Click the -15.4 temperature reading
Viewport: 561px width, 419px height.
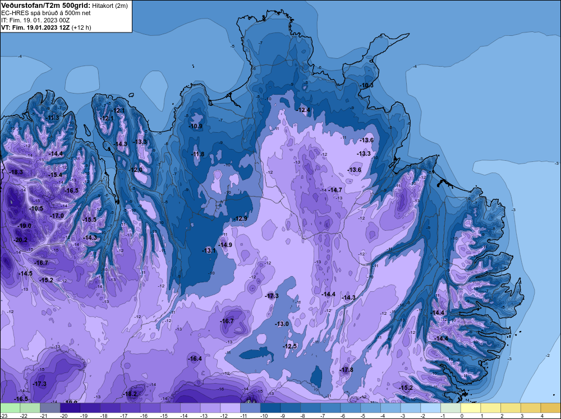(x=55, y=175)
